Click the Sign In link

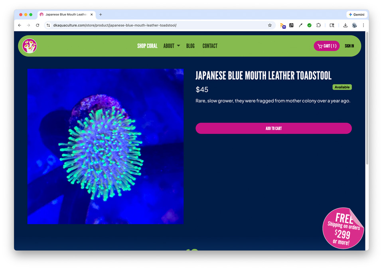[x=349, y=46]
